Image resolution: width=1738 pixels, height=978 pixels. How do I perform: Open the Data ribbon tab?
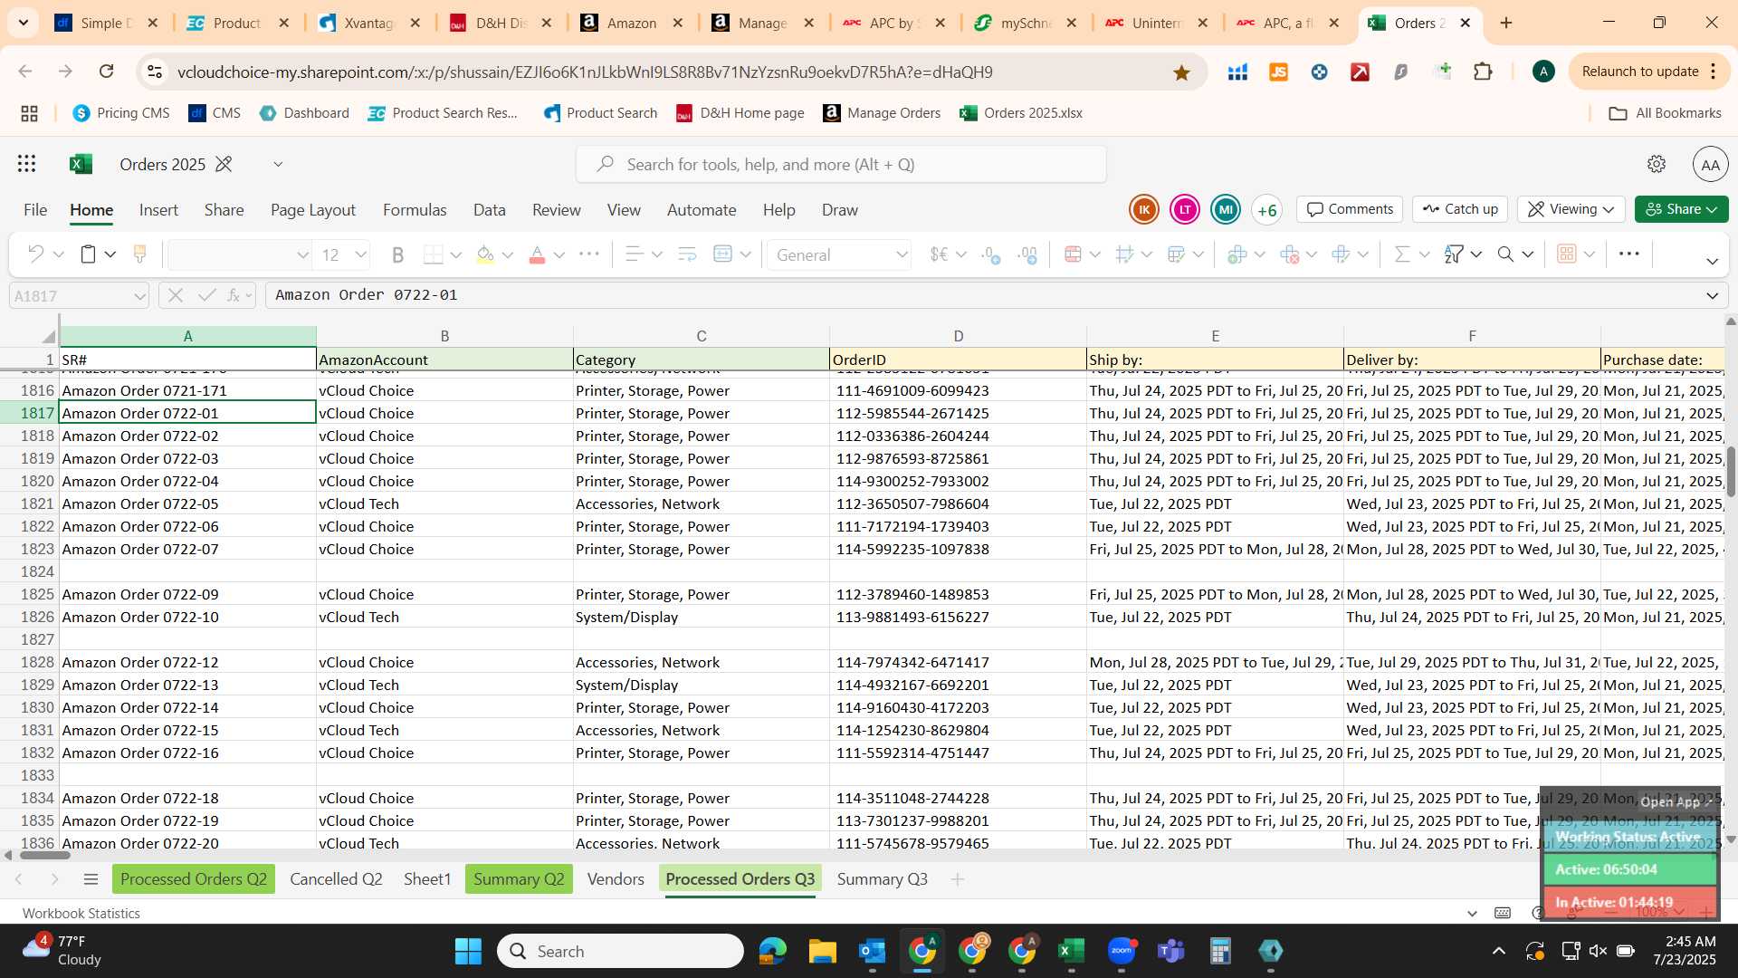(490, 210)
